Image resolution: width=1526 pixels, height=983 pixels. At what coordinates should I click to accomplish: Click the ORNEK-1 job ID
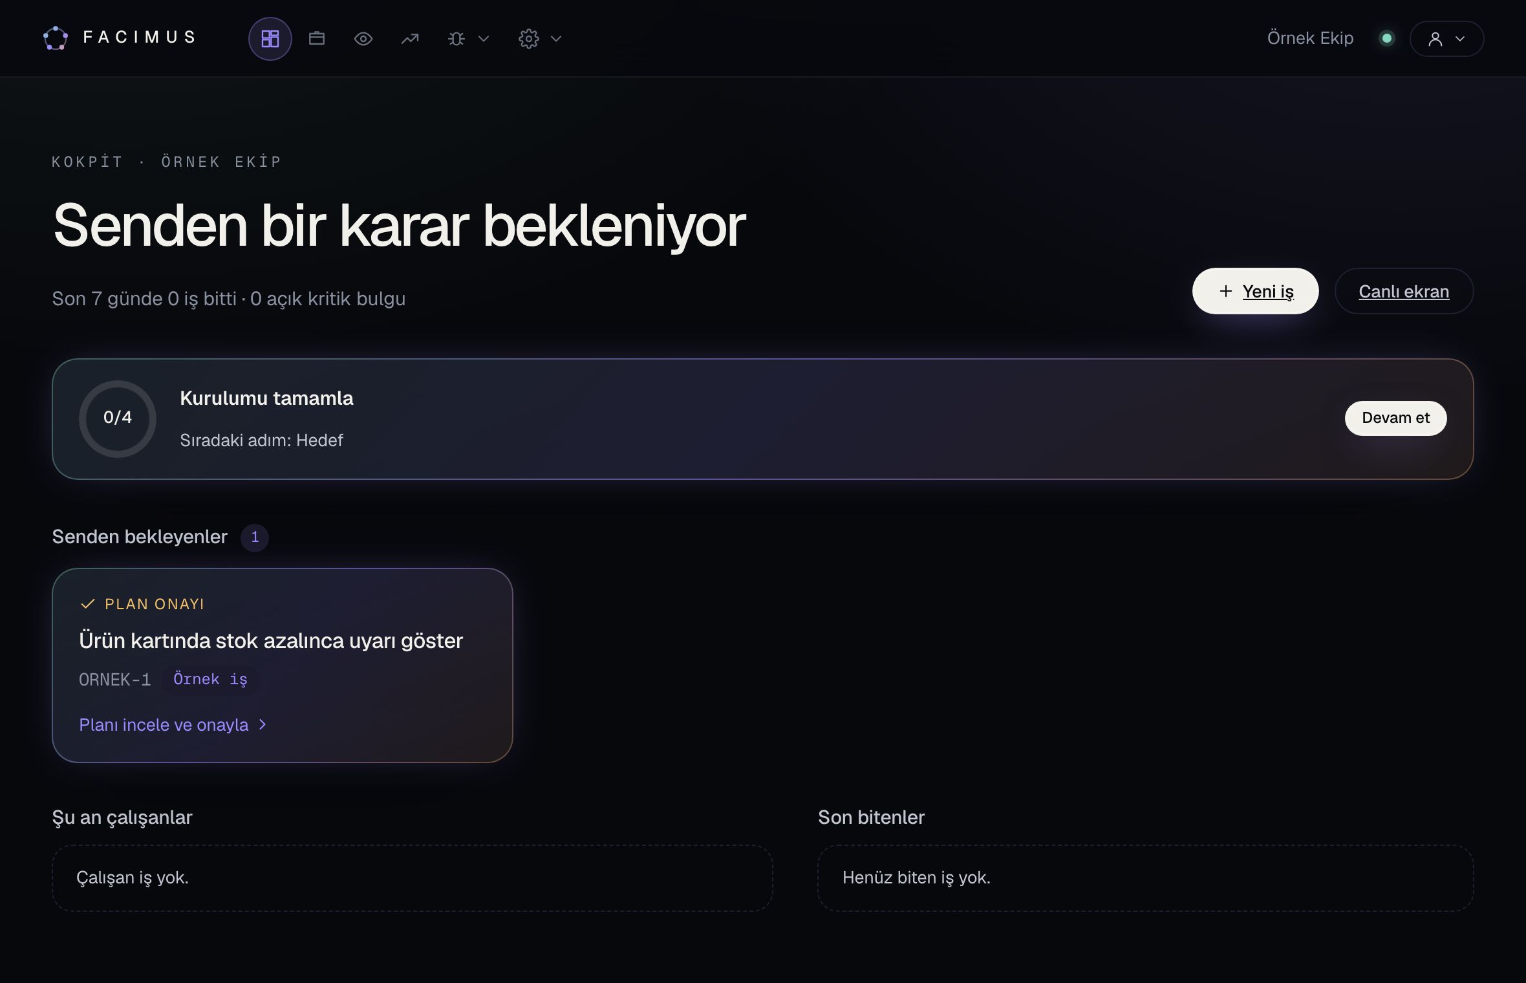click(115, 680)
